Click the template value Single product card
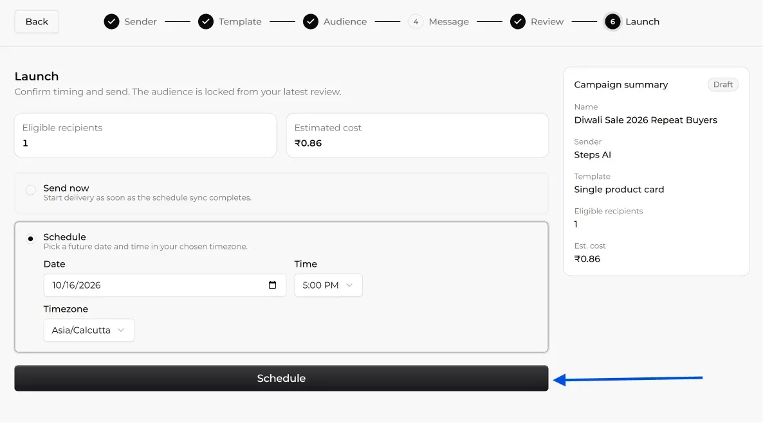The image size is (763, 423). click(619, 190)
